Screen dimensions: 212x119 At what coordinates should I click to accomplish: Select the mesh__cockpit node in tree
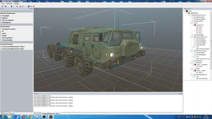click(201, 70)
